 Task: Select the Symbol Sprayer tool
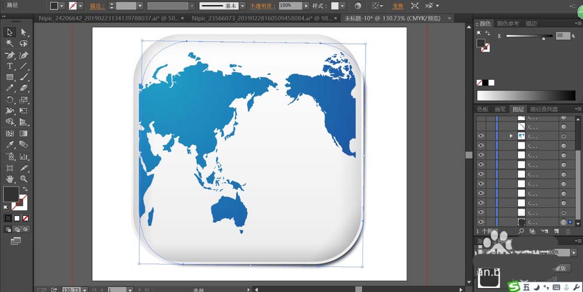(x=10, y=156)
